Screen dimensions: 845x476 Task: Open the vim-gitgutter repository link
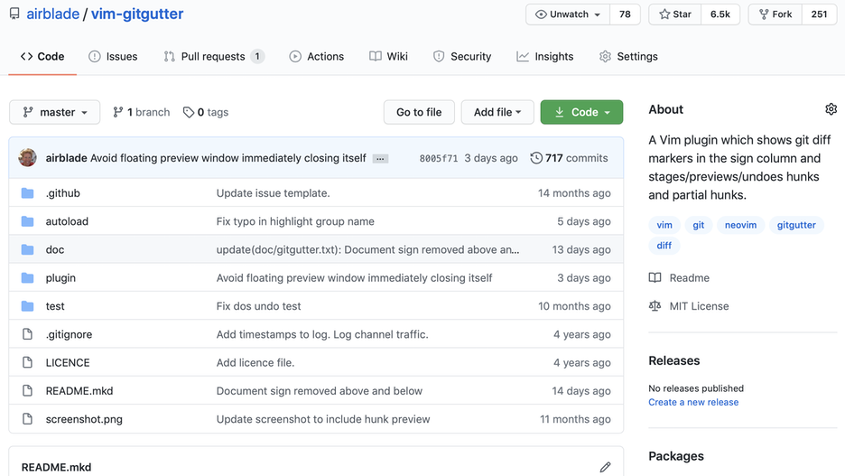click(x=137, y=14)
